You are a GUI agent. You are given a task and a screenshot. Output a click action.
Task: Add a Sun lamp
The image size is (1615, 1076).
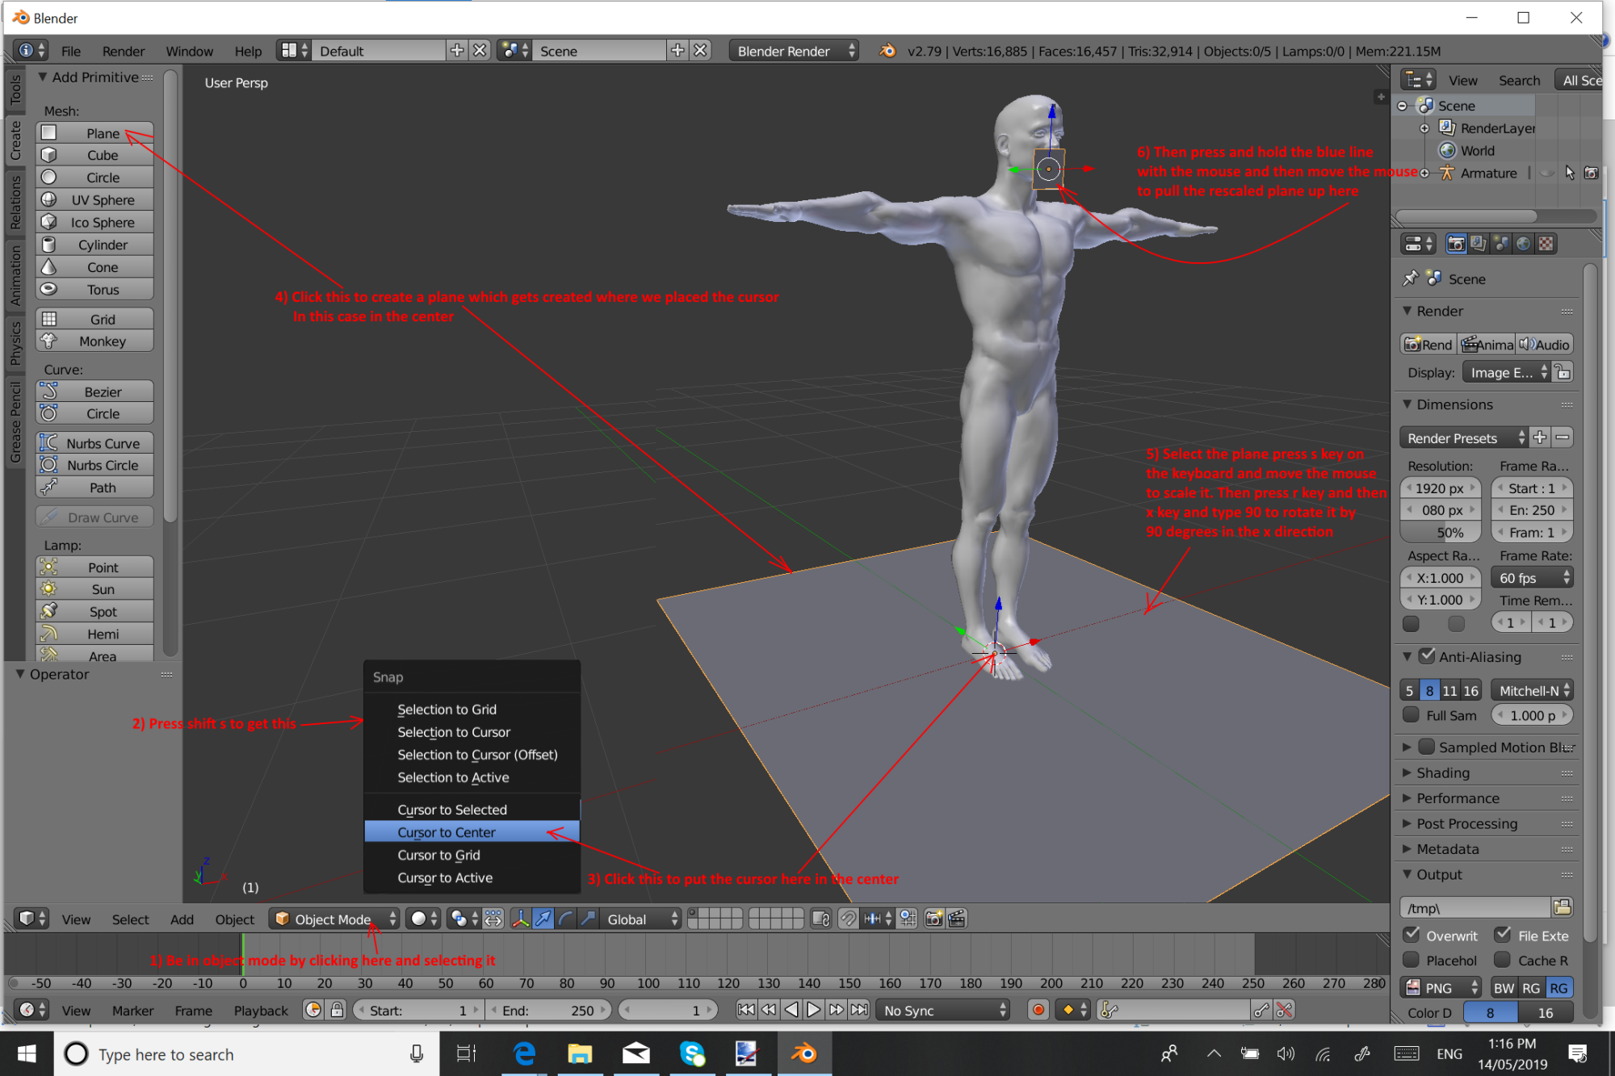(x=95, y=589)
